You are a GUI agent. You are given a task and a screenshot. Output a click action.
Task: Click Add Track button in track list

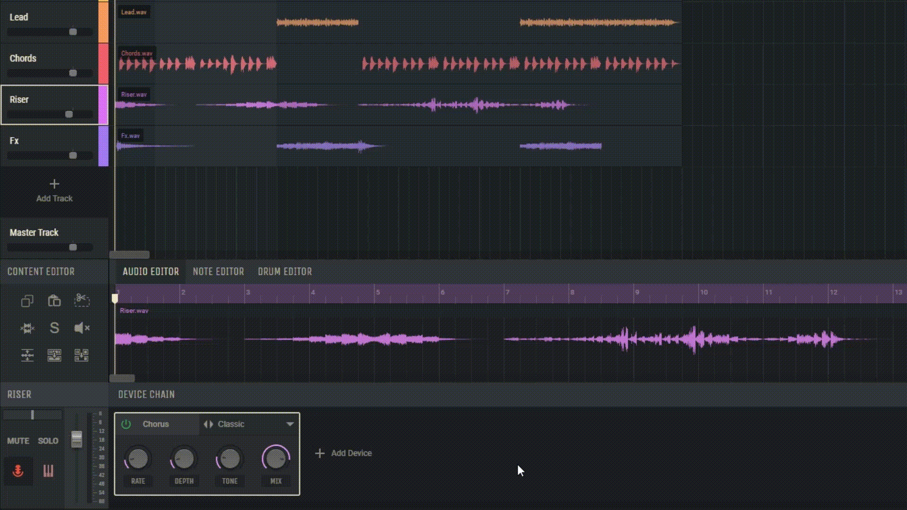coord(55,191)
